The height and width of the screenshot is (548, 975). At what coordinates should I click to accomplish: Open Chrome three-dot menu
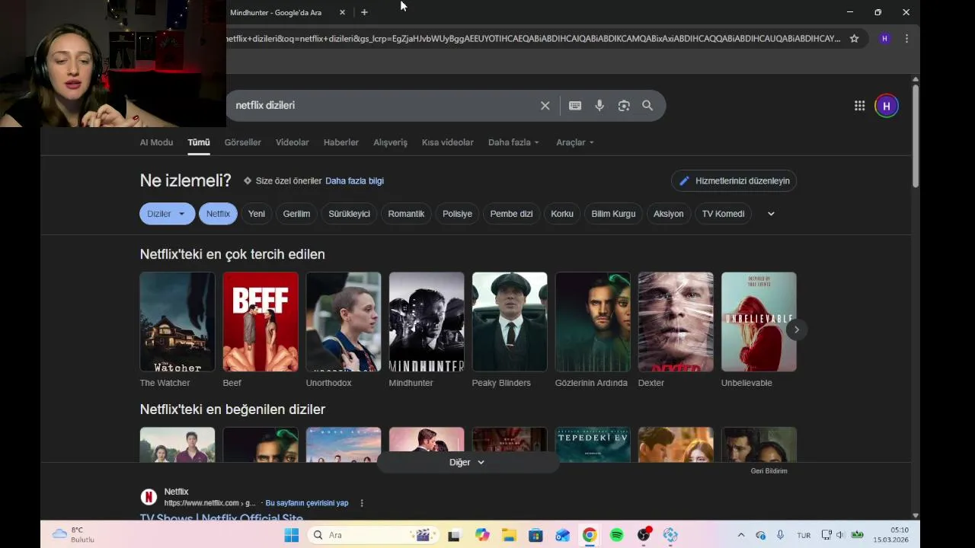click(x=906, y=38)
